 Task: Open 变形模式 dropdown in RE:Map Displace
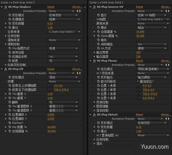tap(63, 15)
